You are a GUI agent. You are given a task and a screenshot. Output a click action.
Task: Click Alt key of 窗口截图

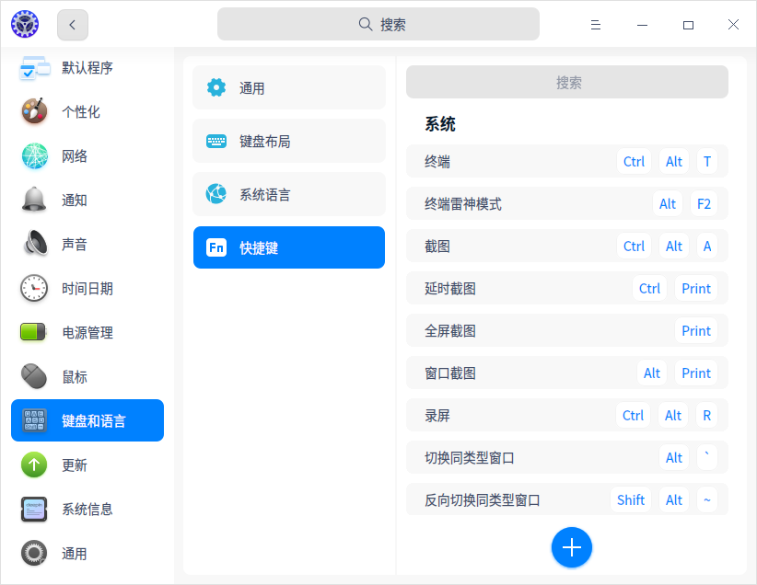(x=652, y=373)
